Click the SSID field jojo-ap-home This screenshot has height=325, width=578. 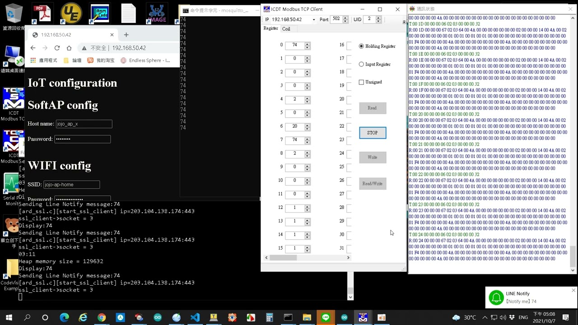pos(71,184)
